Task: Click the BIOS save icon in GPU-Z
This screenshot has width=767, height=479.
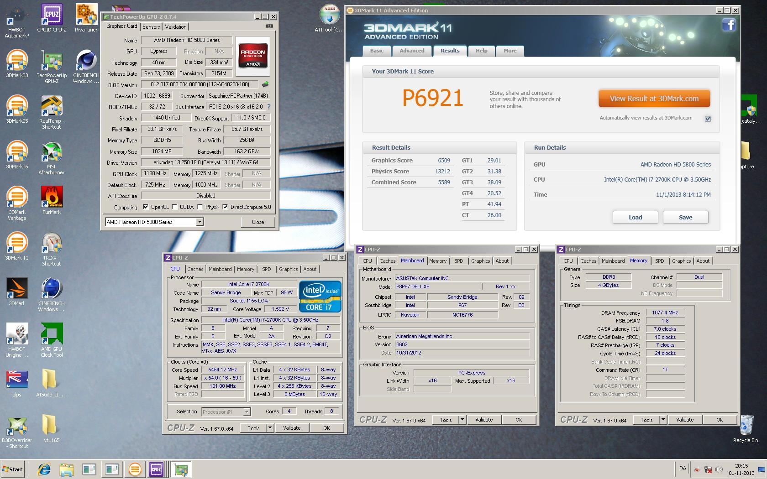Action: (265, 84)
